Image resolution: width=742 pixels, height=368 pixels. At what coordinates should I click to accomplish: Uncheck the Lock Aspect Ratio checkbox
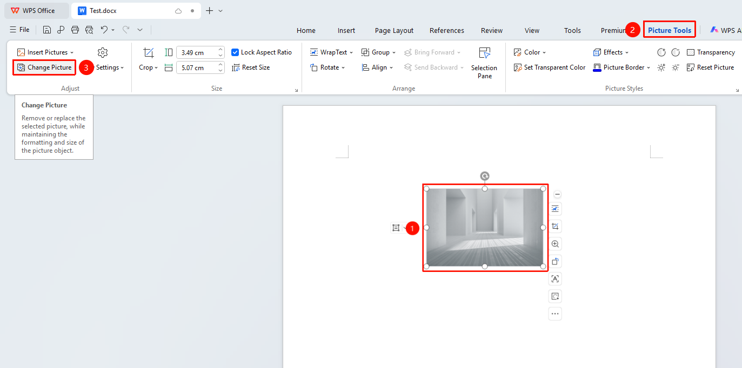(235, 52)
